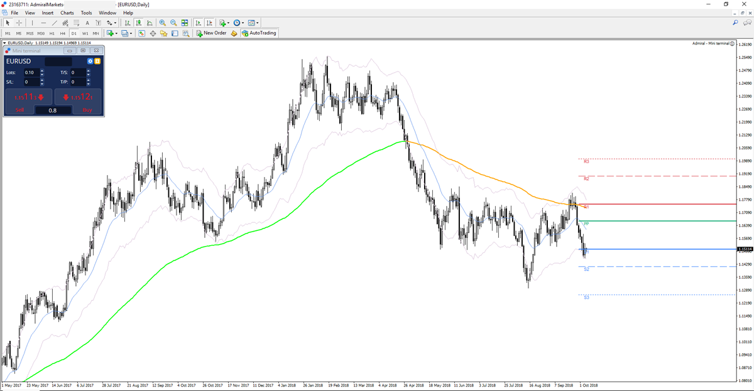754x391 pixels.
Task: Expand the Periods selector dropdown
Action: pos(243,24)
